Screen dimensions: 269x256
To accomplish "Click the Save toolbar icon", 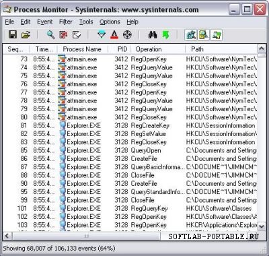I will pos(13,34).
